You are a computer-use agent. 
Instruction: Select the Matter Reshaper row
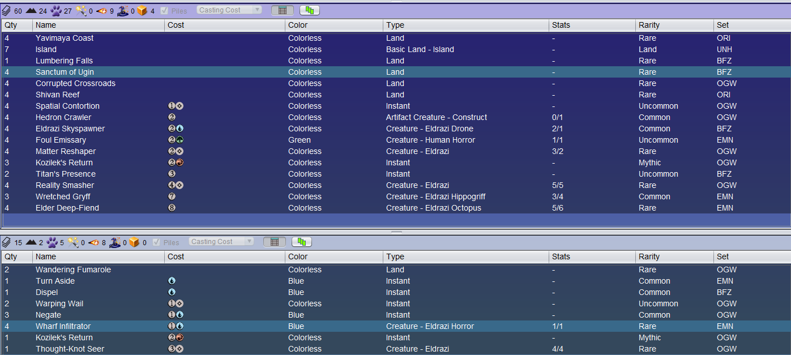click(x=395, y=151)
